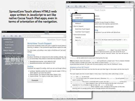Open the pages icon in the portrait Safari toolbar
Screen dimensions: 135x101
coord(76,6)
